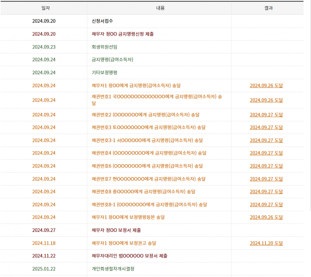This screenshot has width=311, height=277.
Task: Select 채무자1 정OO에게 보정권고 송달 text
Action: click(x=124, y=243)
